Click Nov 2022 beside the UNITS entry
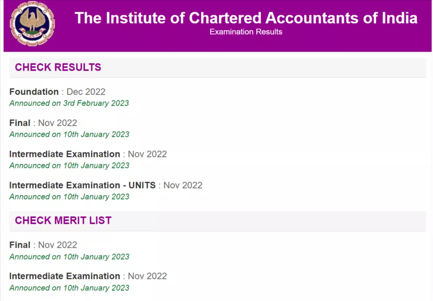 tap(183, 185)
